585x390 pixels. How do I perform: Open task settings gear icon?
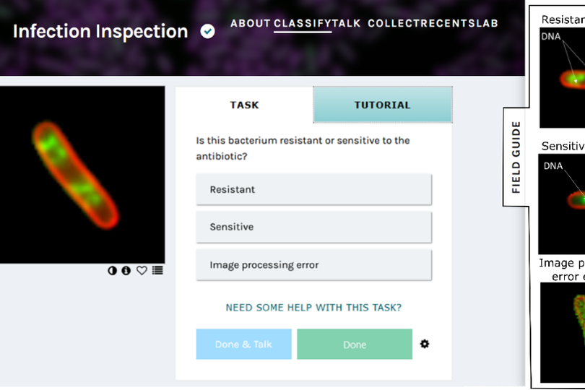pyautogui.click(x=425, y=344)
